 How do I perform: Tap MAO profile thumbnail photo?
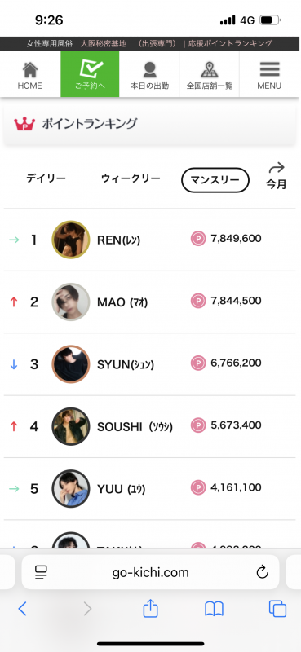pos(71,302)
